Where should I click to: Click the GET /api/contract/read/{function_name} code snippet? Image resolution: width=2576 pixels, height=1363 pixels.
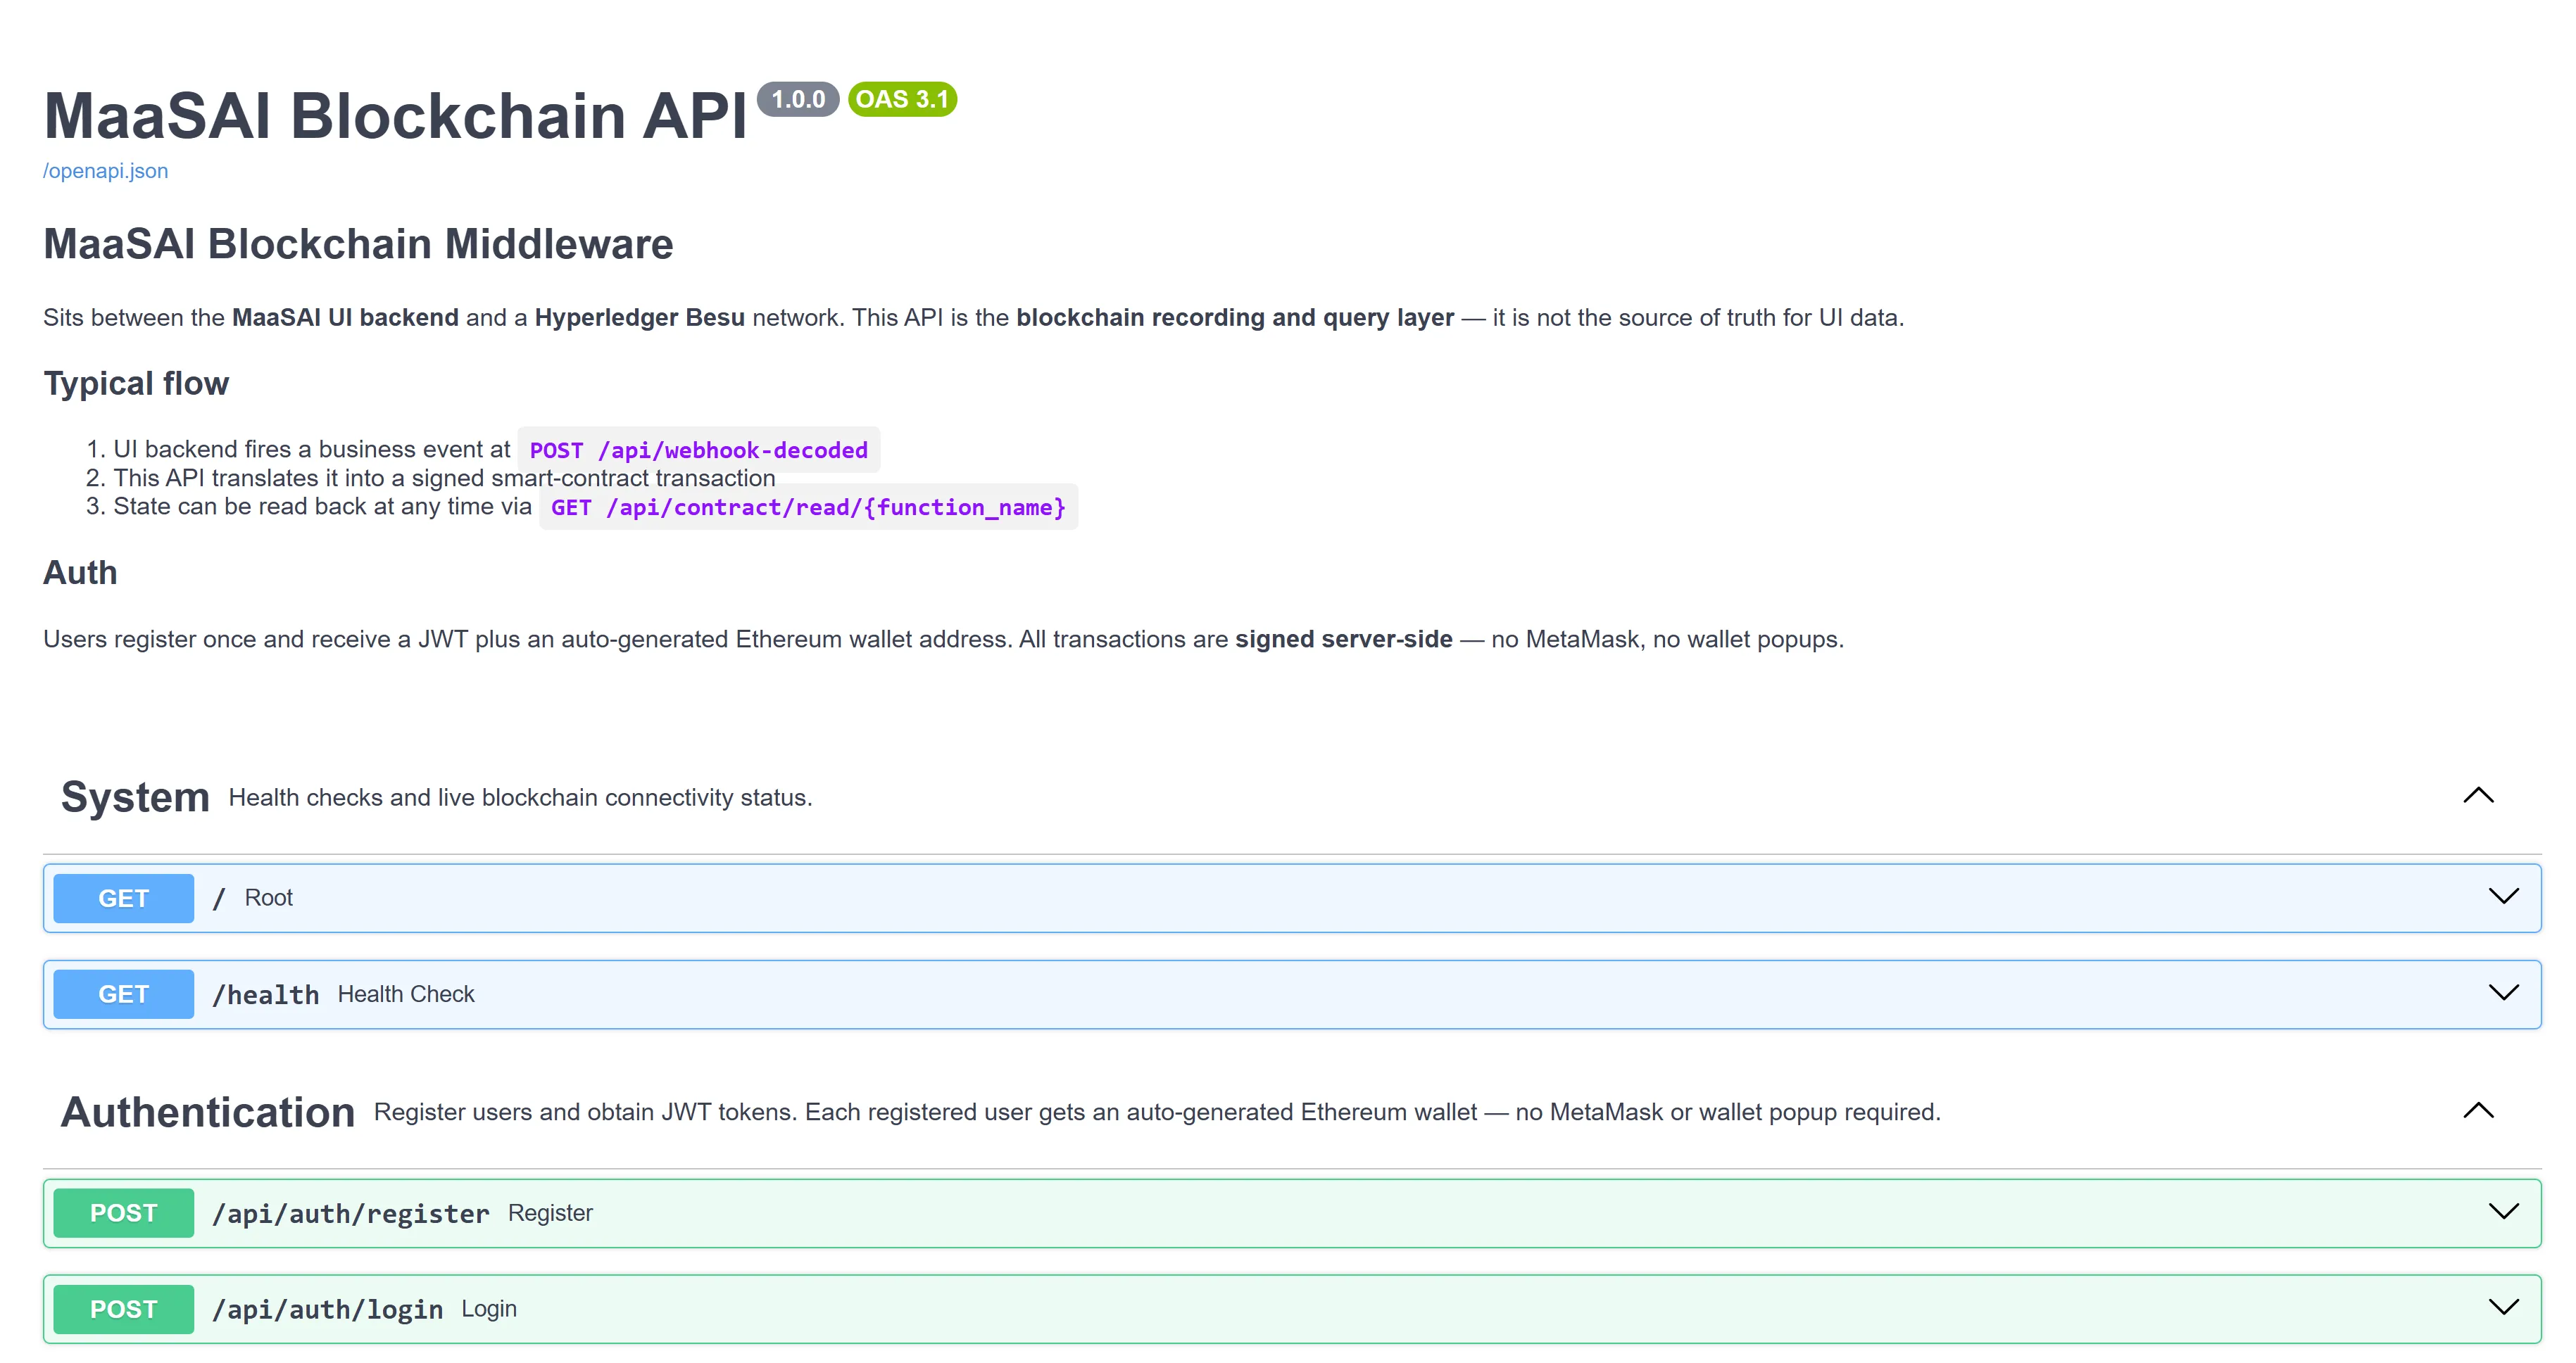[808, 507]
